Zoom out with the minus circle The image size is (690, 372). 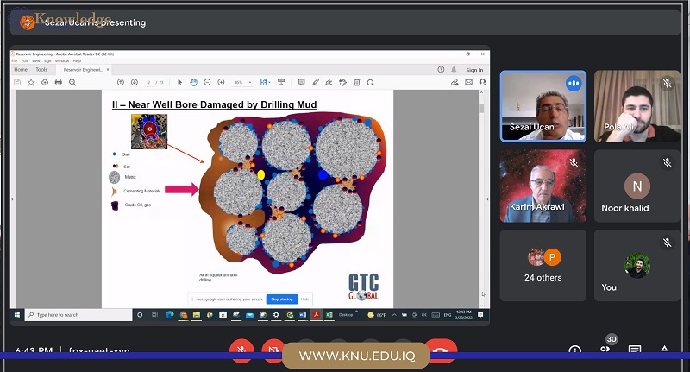(x=207, y=82)
